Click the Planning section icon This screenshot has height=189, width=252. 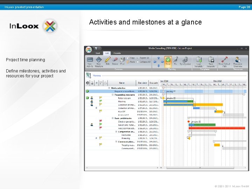coord(89,75)
